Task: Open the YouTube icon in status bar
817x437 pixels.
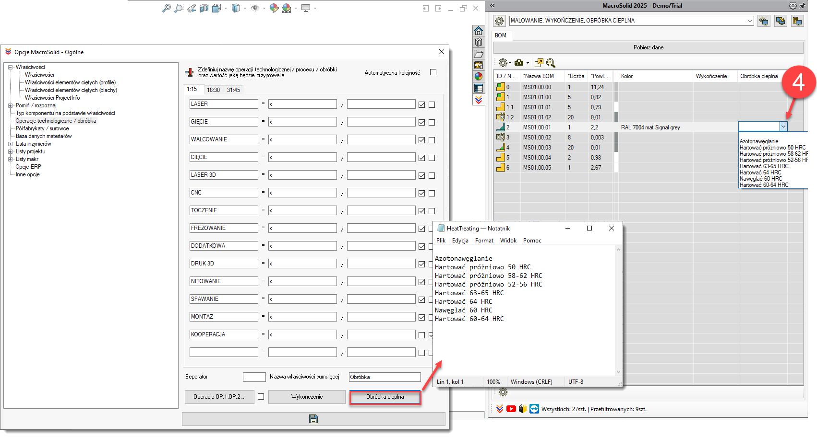Action: [x=511, y=409]
